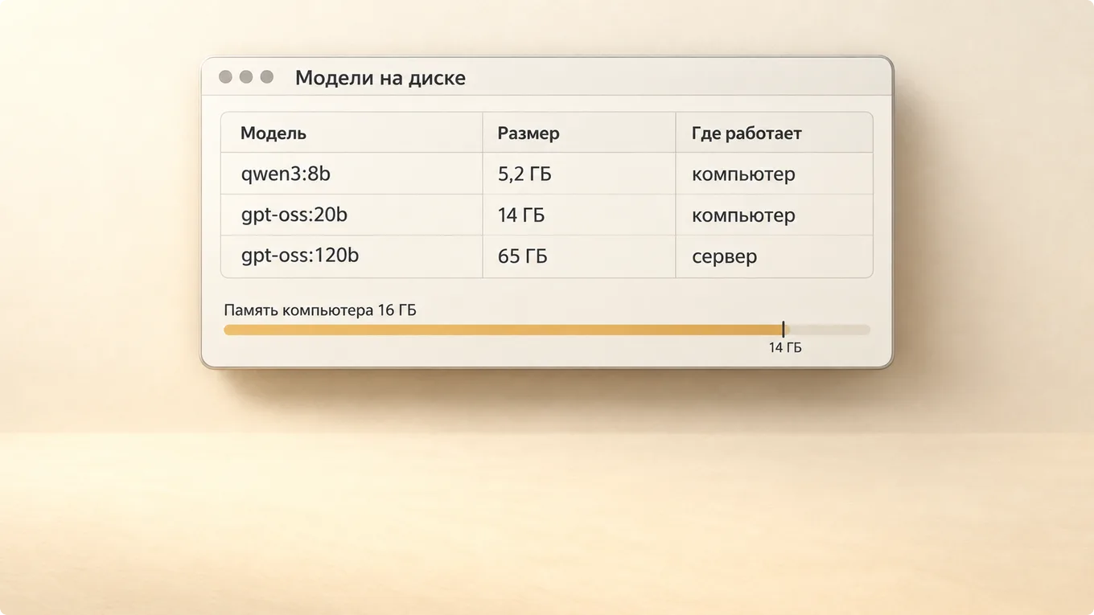Minimize the window using the middle title-bar dot
This screenshot has width=1094, height=615.
246,77
